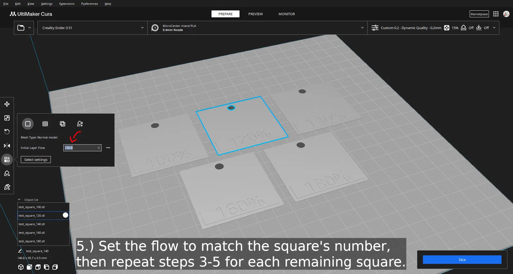The width and height of the screenshot is (513, 274).
Task: Click the Slice button
Action: coord(462,260)
